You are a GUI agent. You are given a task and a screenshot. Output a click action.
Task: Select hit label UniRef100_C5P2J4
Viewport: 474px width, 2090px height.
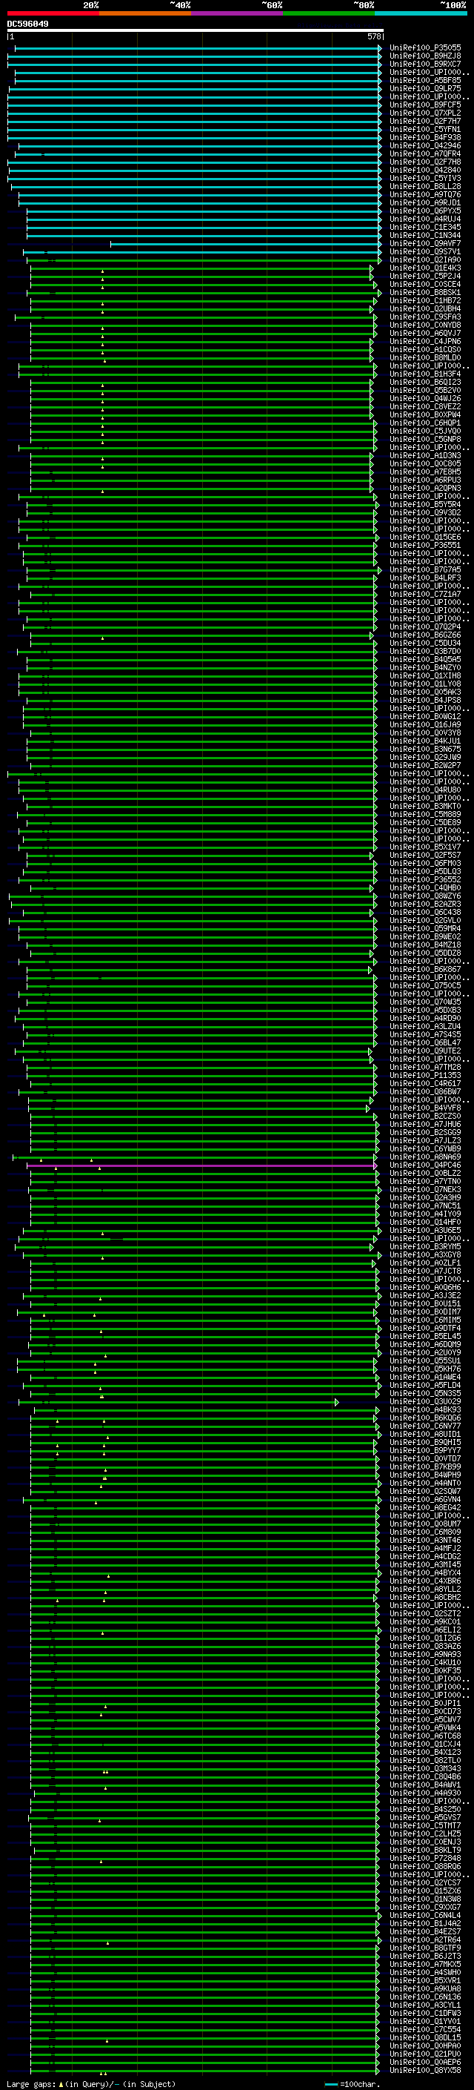[425, 276]
